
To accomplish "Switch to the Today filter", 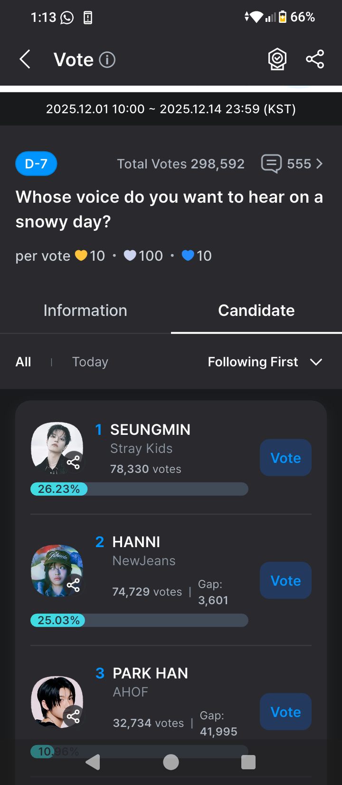I will 90,362.
